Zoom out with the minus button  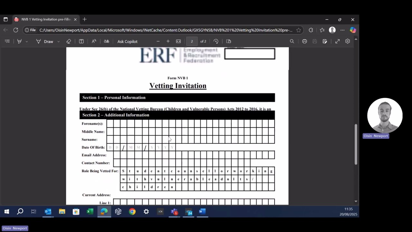click(158, 41)
